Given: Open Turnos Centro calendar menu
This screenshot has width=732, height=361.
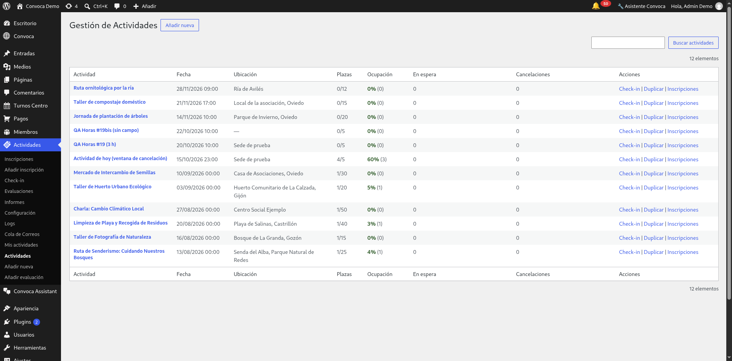Looking at the screenshot, I should (30, 106).
